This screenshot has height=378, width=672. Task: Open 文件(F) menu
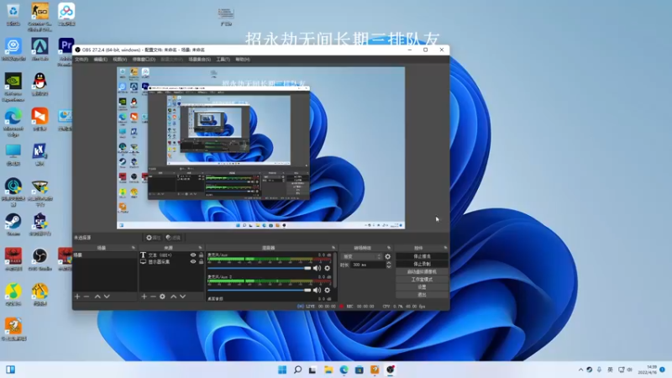point(81,59)
